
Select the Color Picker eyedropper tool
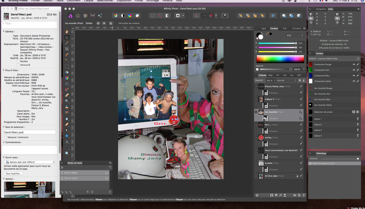point(67,43)
